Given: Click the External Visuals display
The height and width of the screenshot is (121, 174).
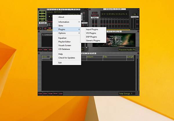Looking at the screenshot, I should pos(115,14).
